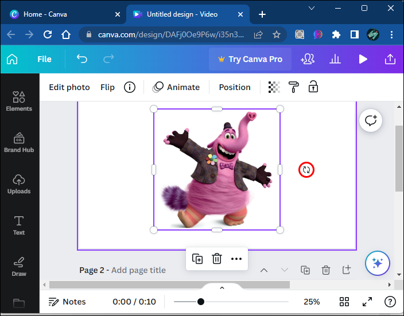Viewport: 404px width, 316px height.
Task: Open the Elements panel
Action: tap(19, 101)
